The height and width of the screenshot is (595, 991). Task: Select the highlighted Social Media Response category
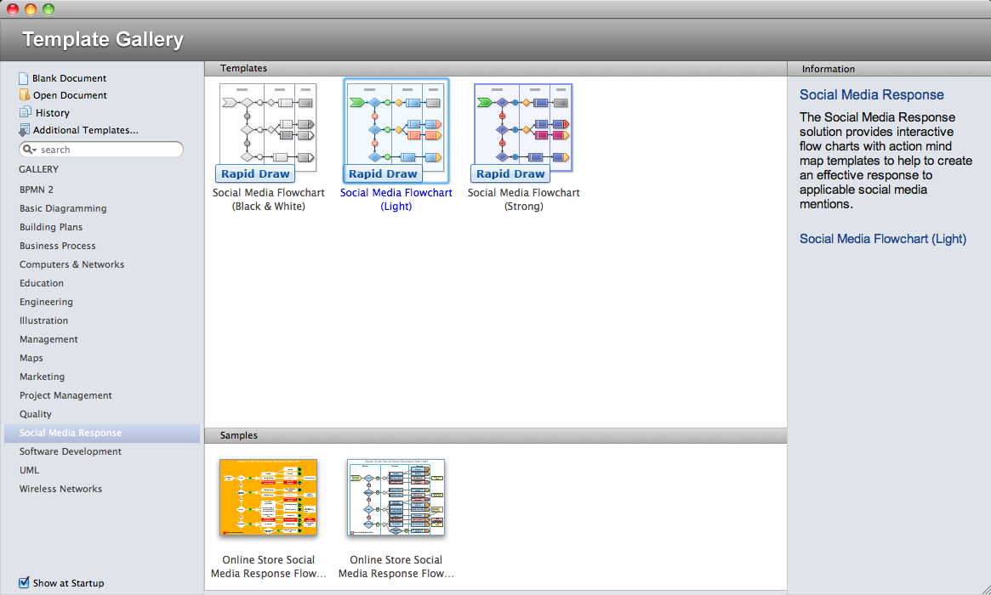102,433
